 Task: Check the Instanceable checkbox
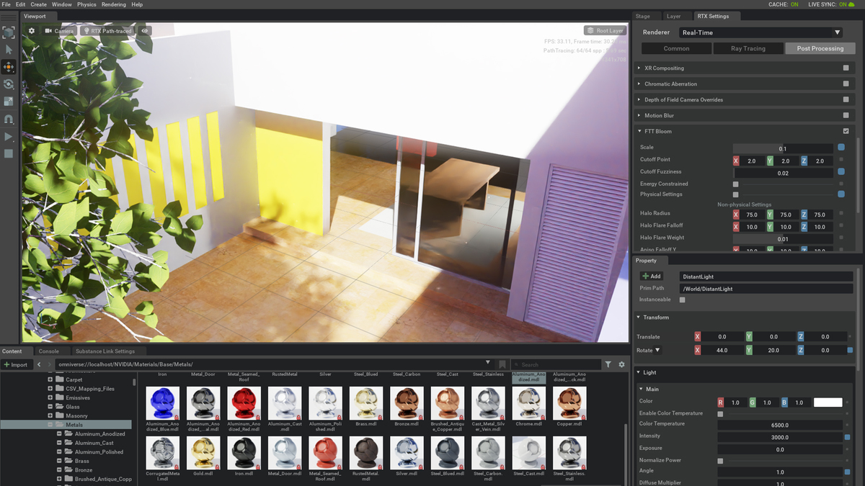point(682,300)
